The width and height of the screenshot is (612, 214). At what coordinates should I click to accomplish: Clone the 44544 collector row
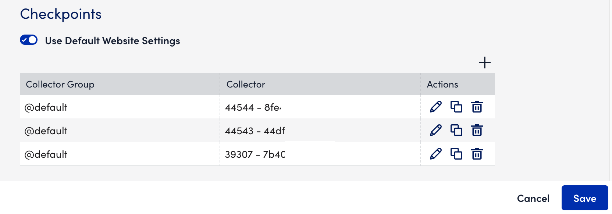456,107
